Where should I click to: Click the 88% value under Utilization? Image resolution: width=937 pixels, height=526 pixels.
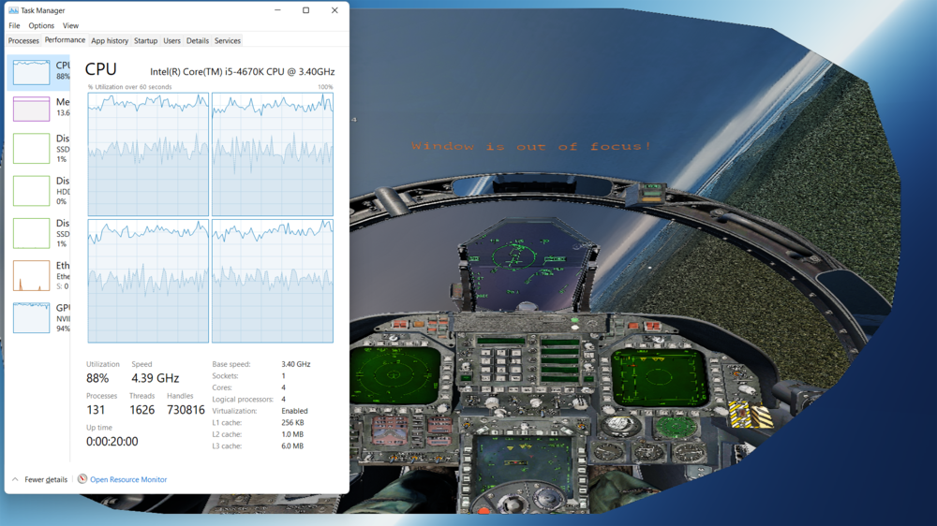click(x=97, y=378)
